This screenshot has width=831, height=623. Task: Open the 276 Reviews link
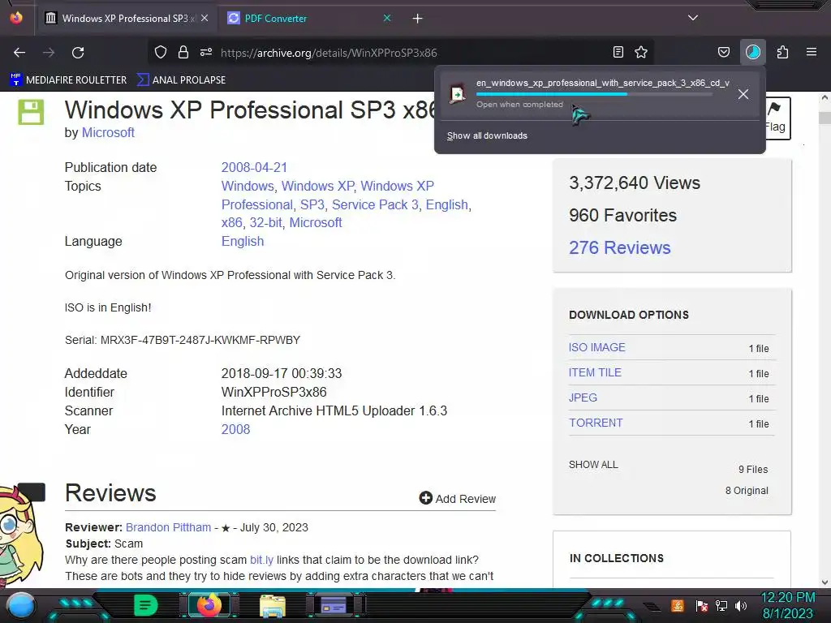(x=619, y=247)
